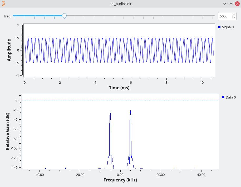Click the Frequency (kHz) axis title

pyautogui.click(x=120, y=180)
